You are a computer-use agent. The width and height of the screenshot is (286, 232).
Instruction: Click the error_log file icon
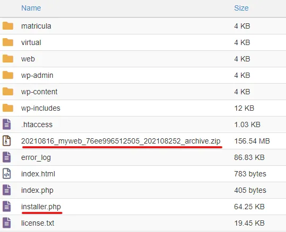click(6, 157)
